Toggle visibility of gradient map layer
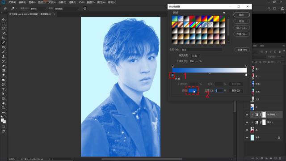 click(x=247, y=114)
